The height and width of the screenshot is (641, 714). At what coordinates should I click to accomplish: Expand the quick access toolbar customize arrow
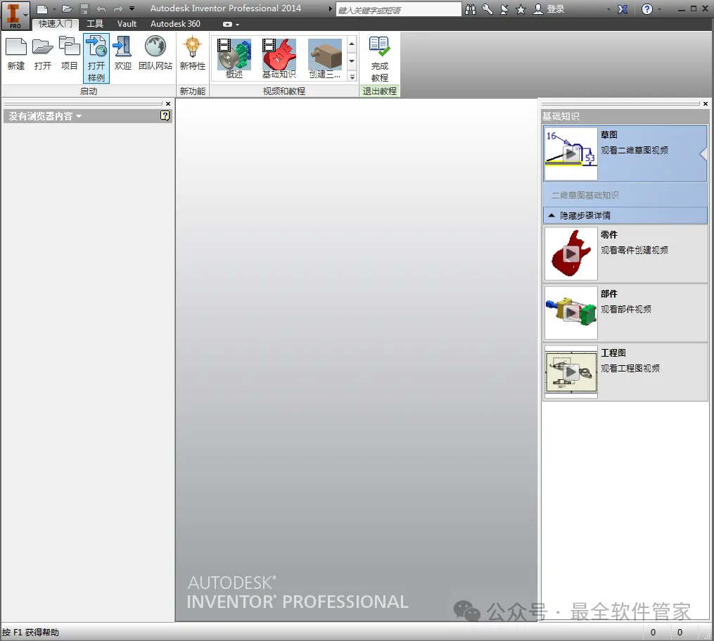click(132, 8)
